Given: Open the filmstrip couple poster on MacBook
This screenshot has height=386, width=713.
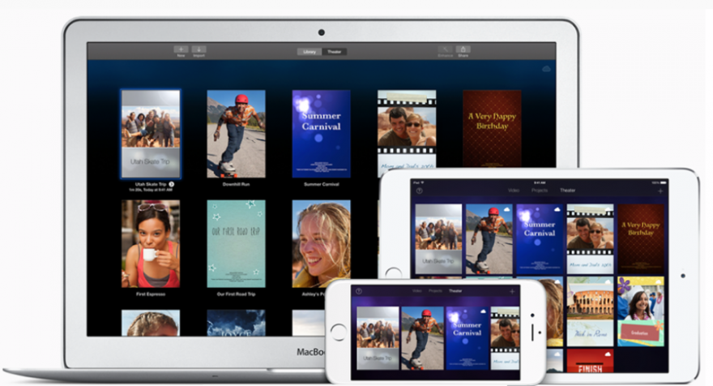Looking at the screenshot, I should click(407, 129).
